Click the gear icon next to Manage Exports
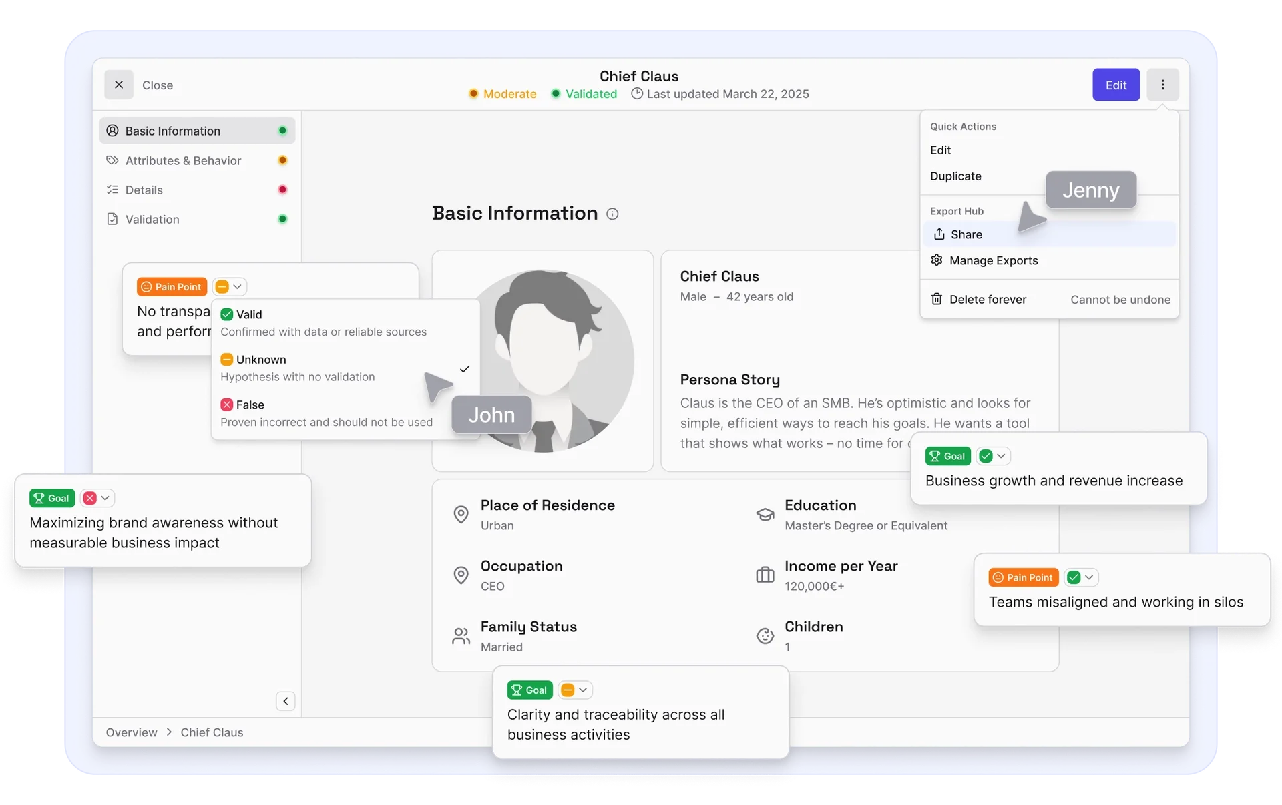This screenshot has width=1282, height=805. (x=937, y=260)
